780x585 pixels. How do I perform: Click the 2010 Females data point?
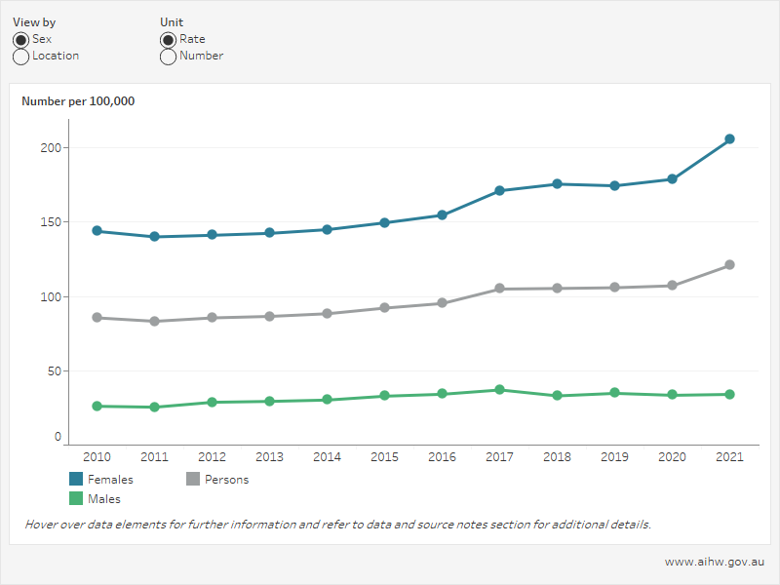coord(96,230)
